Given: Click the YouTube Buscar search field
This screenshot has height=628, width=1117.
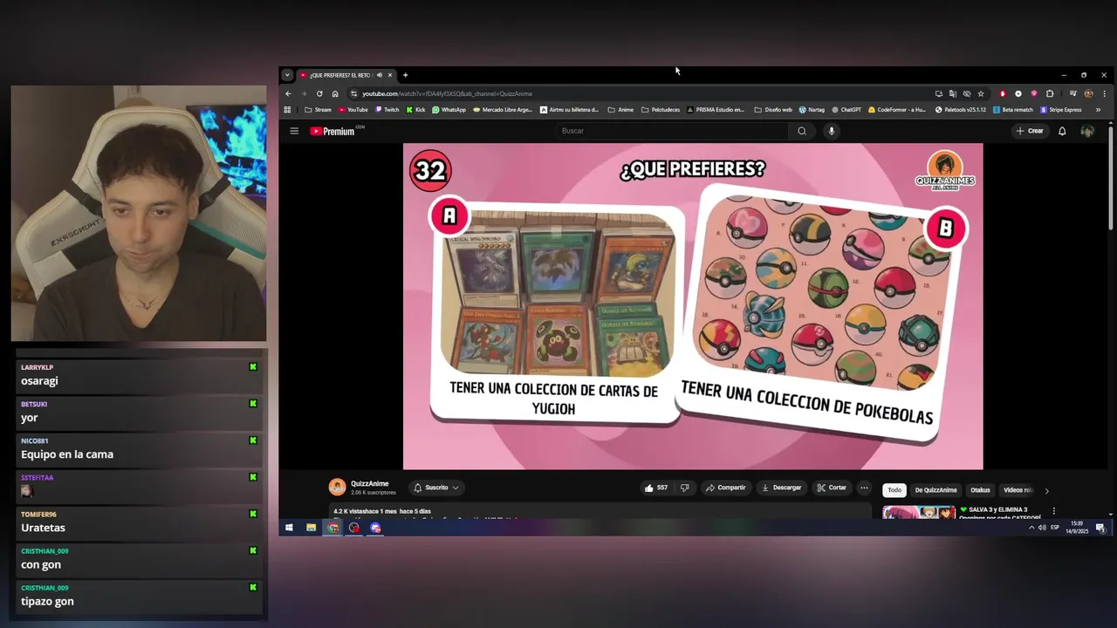Looking at the screenshot, I should point(672,131).
